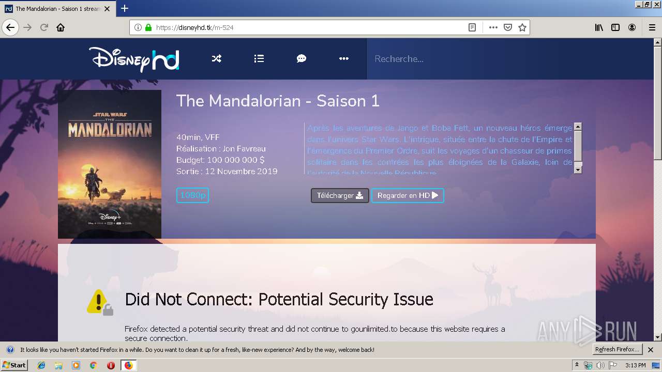Open the list icon in site header
This screenshot has height=372, width=662.
[259, 59]
